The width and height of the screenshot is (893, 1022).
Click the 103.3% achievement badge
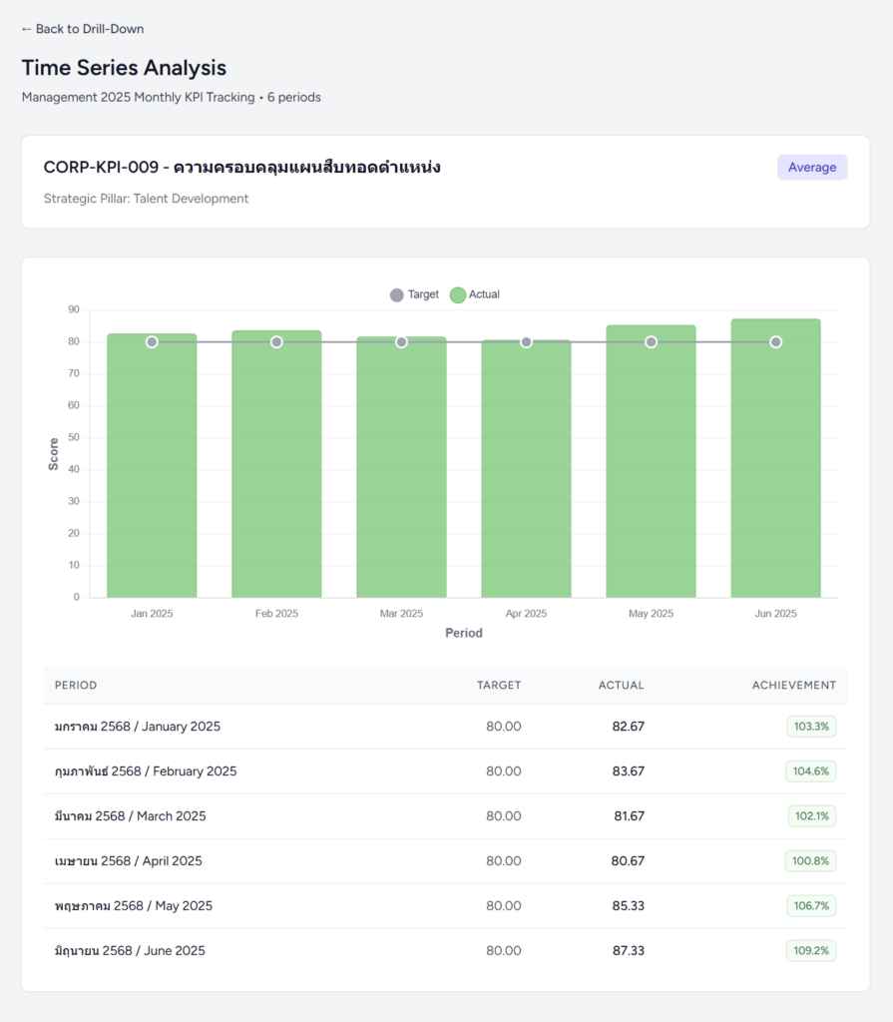810,727
